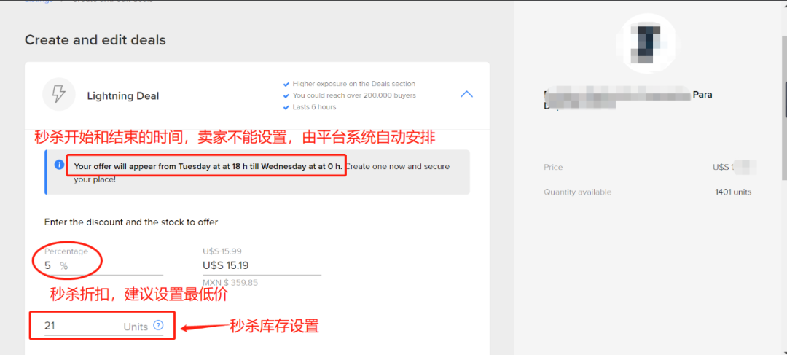
Task: Open the Units help question-mark icon
Action: (158, 325)
